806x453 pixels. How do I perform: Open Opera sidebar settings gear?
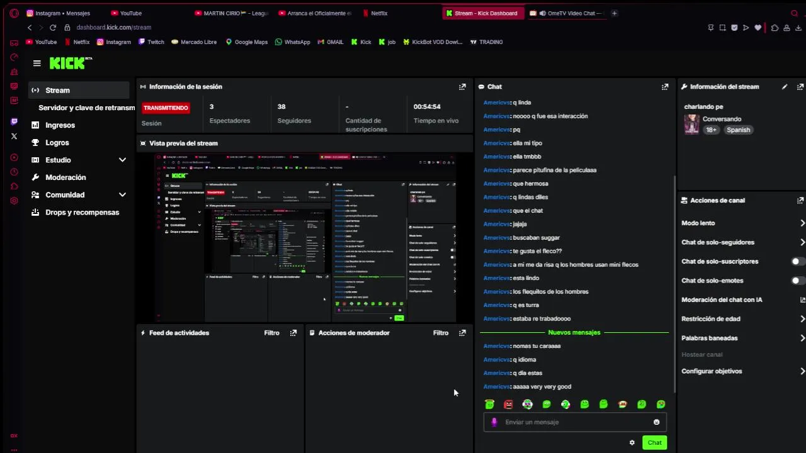click(14, 201)
